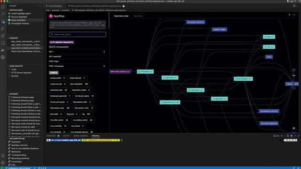
Task: Open the Docker whale icon
Action: pos(3,50)
